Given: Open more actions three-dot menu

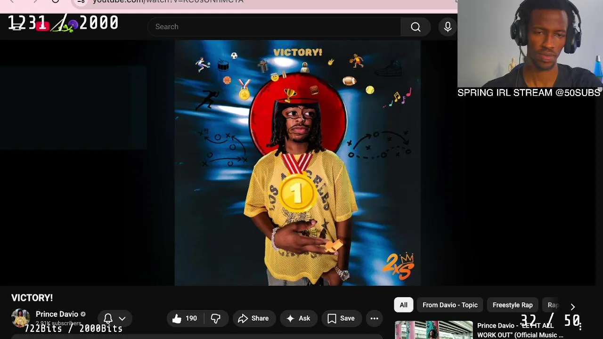Looking at the screenshot, I should pos(375,318).
